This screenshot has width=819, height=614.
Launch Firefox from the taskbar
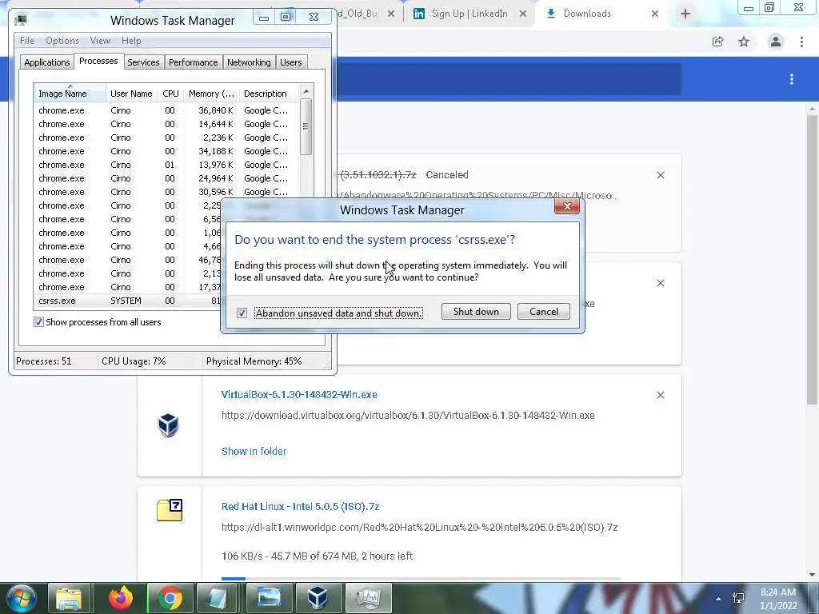(x=121, y=598)
